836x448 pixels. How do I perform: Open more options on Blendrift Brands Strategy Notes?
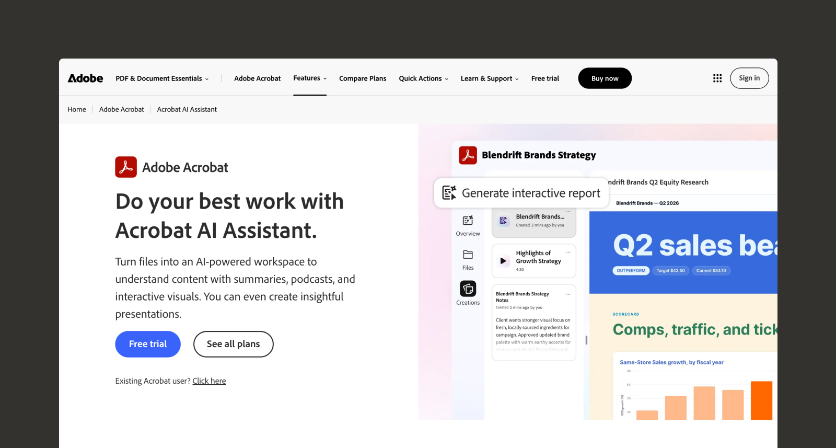[568, 294]
